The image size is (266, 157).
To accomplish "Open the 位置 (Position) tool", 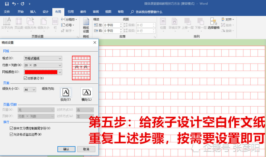I will [163, 24].
